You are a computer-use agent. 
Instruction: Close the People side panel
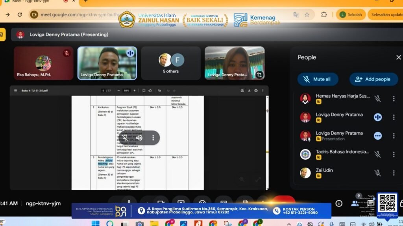(398, 57)
